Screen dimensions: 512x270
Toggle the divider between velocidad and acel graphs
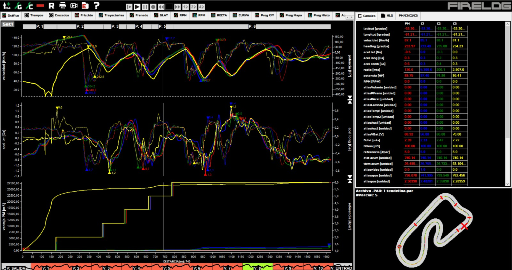pos(350,100)
